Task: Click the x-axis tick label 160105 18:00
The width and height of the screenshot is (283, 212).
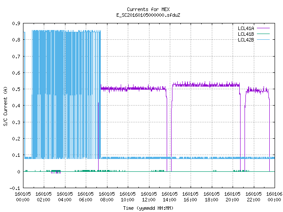Action: 211,197
